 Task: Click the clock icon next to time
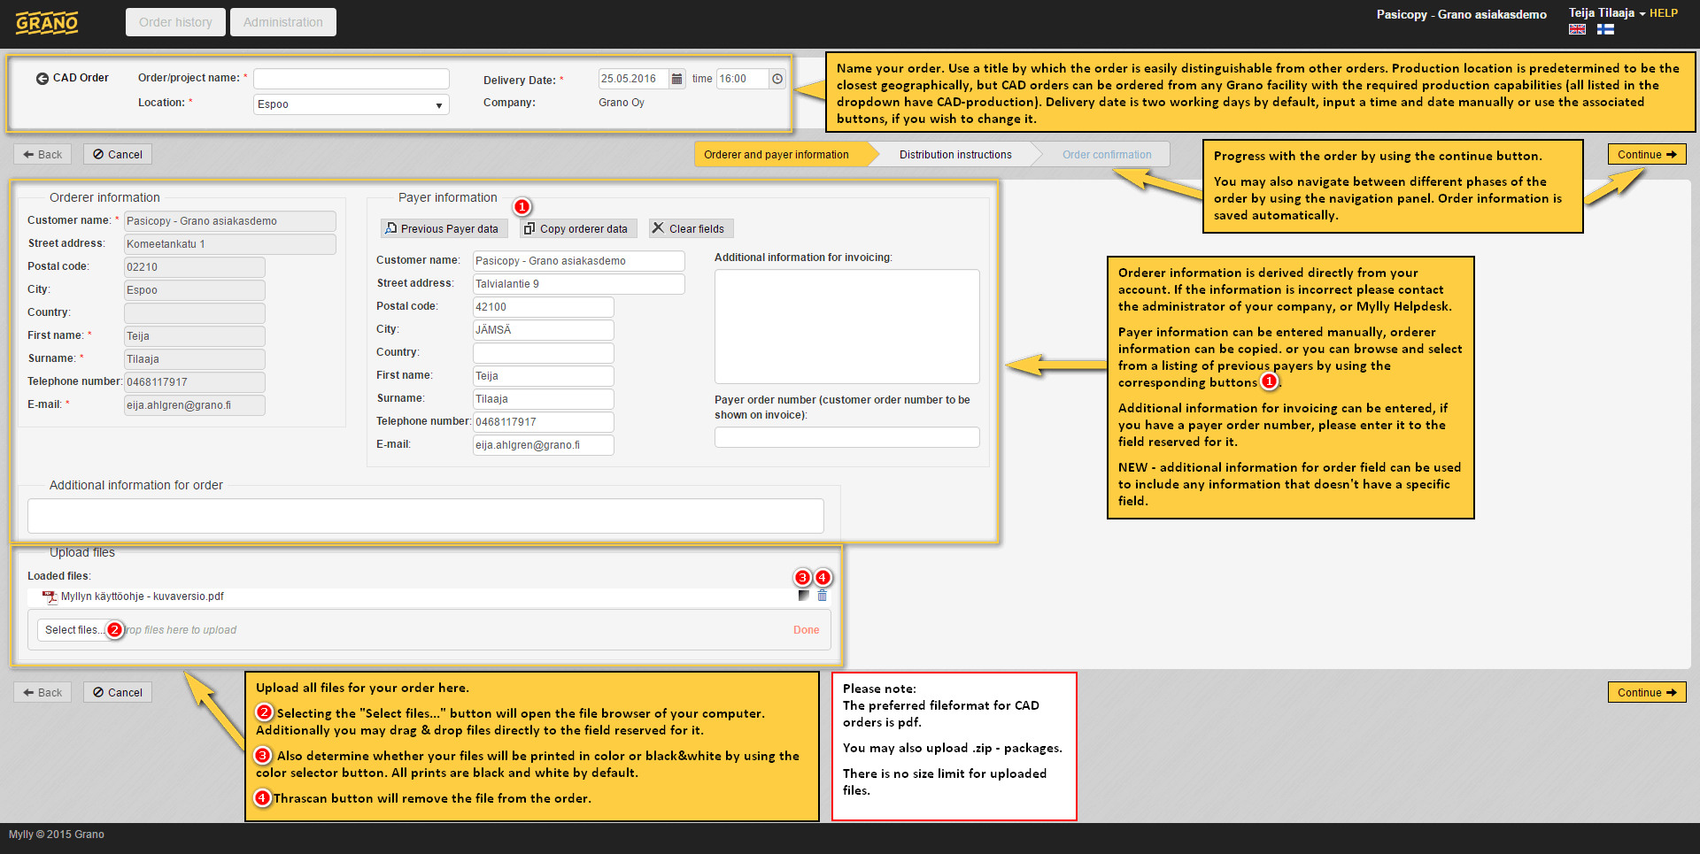[777, 79]
